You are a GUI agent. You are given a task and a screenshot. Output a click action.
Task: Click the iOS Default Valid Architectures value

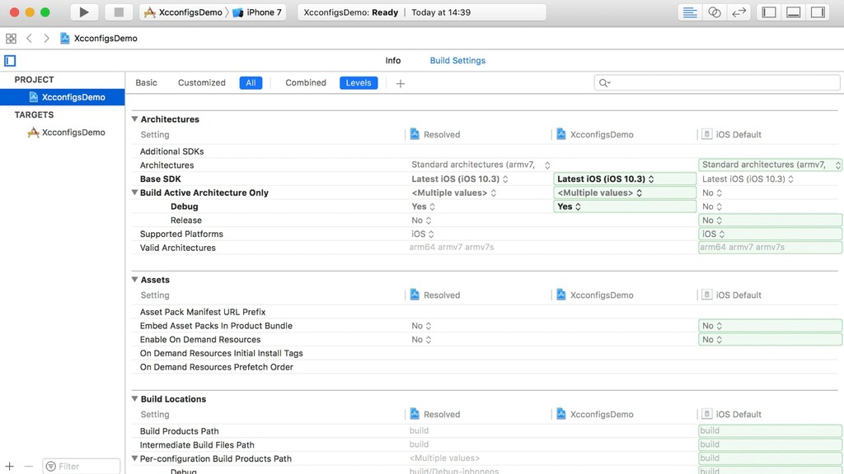coord(770,247)
